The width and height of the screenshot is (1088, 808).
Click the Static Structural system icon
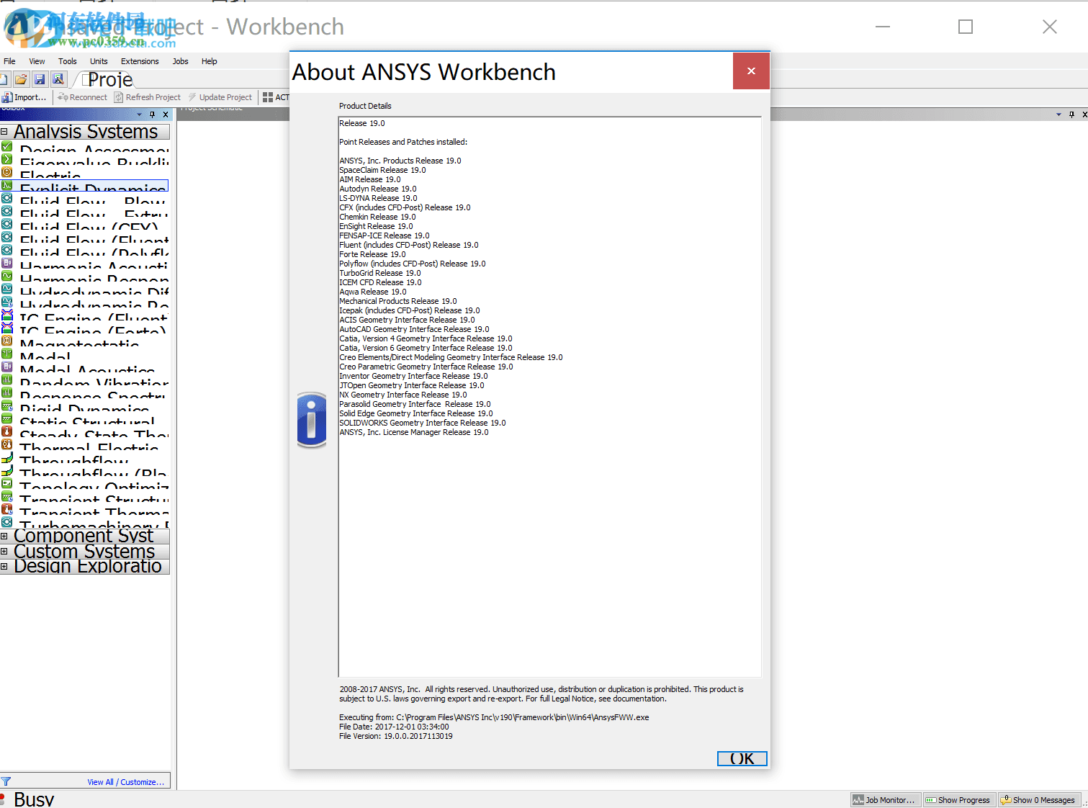(7, 418)
